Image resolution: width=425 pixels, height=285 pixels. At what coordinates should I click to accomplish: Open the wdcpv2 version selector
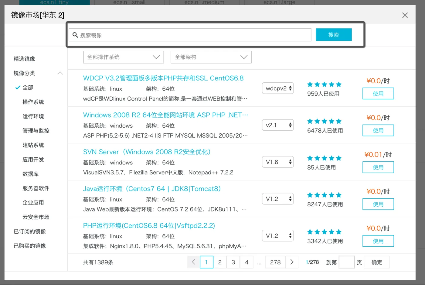pos(278,88)
